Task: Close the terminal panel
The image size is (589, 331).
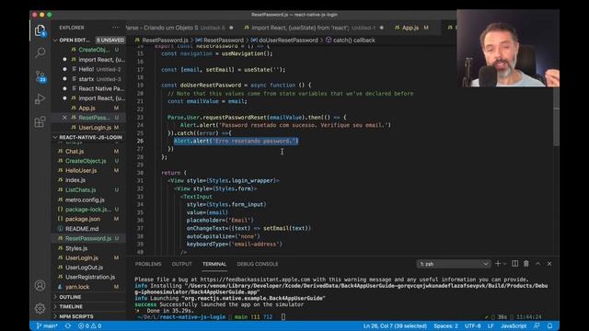Action: [x=549, y=264]
